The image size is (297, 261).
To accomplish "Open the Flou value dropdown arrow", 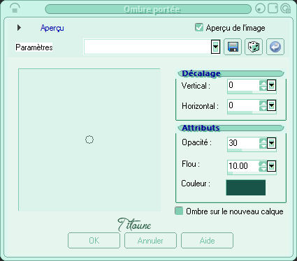I will (x=271, y=166).
